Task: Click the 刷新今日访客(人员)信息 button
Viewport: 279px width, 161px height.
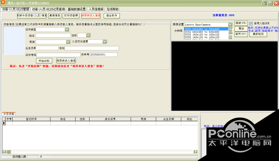Action: tap(32, 15)
